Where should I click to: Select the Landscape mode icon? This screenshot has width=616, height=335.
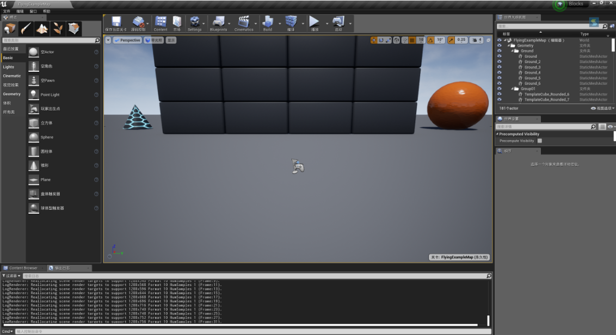point(42,28)
